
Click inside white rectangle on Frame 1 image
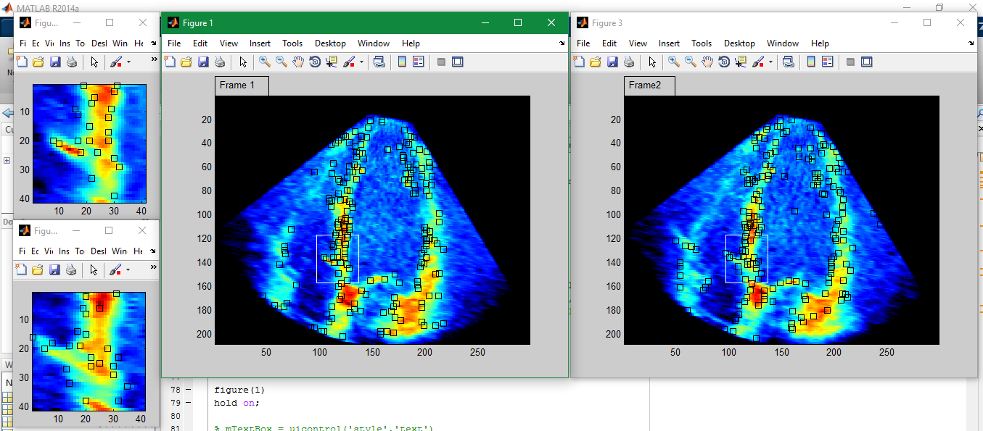pos(337,259)
